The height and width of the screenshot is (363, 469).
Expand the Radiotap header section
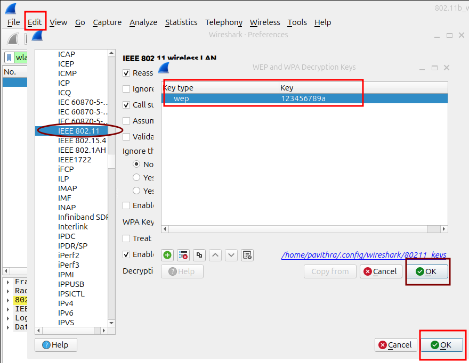coord(7,291)
